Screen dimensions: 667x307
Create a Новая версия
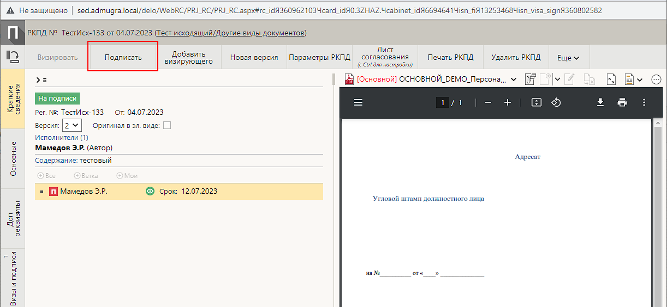[254, 57]
